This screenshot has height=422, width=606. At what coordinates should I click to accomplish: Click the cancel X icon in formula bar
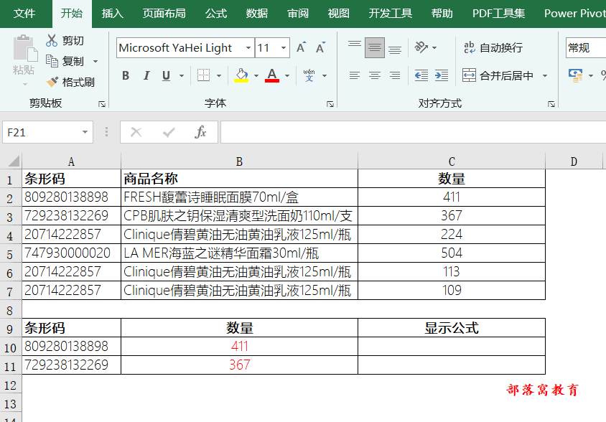click(136, 133)
